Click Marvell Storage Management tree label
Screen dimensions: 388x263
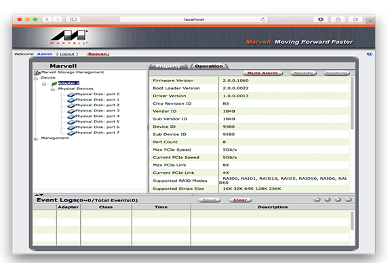tap(73, 72)
